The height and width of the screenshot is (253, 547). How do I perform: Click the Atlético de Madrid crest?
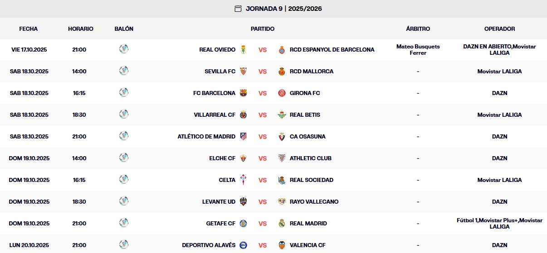coord(244,136)
